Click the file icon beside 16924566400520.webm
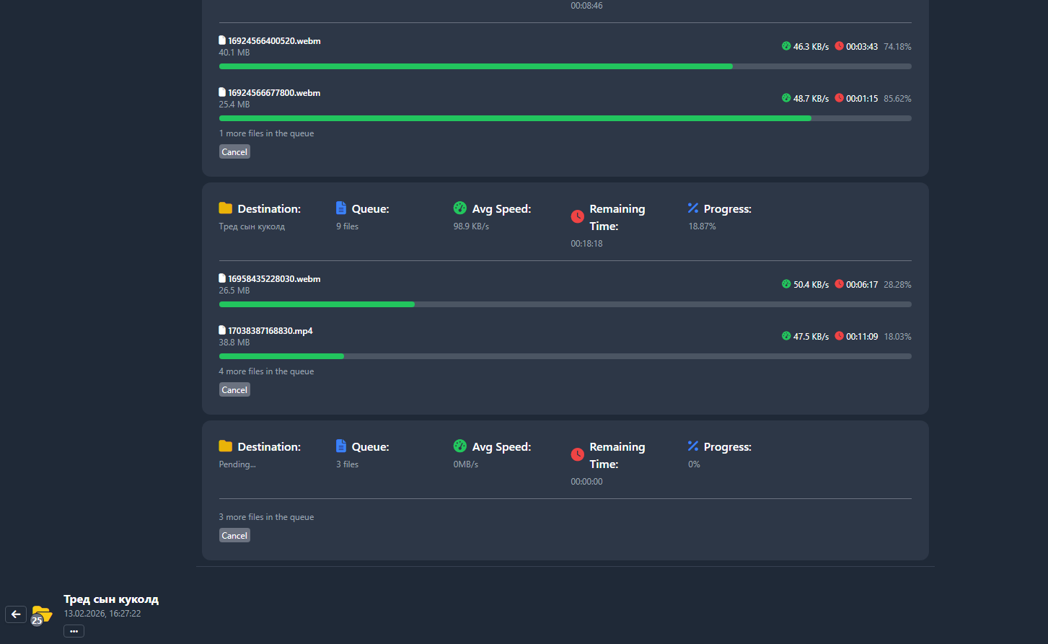Viewport: 1048px width, 644px height. 222,40
